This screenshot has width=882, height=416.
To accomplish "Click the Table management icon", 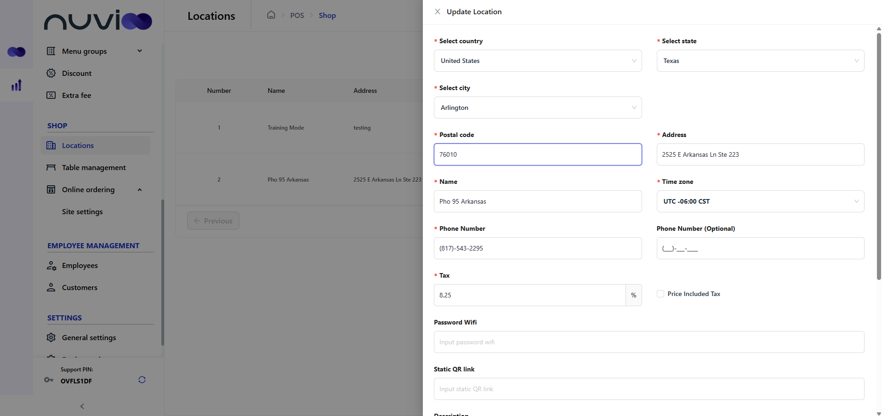I will [x=51, y=167].
